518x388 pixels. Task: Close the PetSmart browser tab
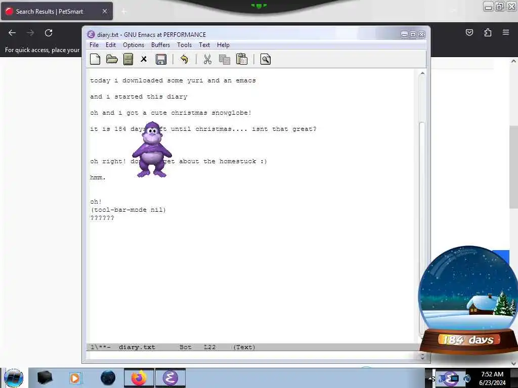tap(105, 11)
